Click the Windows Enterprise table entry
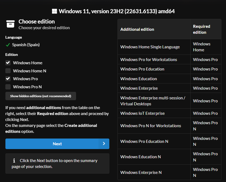 [x=139, y=88]
